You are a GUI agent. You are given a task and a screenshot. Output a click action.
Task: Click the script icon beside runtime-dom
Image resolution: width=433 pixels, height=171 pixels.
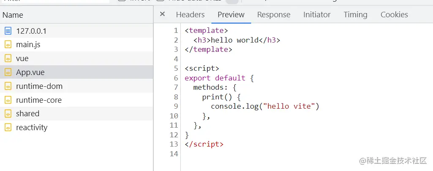coord(8,86)
